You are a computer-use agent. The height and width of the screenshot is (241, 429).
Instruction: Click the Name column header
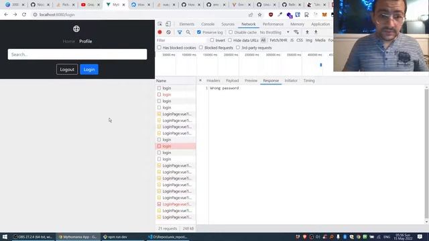(176, 80)
